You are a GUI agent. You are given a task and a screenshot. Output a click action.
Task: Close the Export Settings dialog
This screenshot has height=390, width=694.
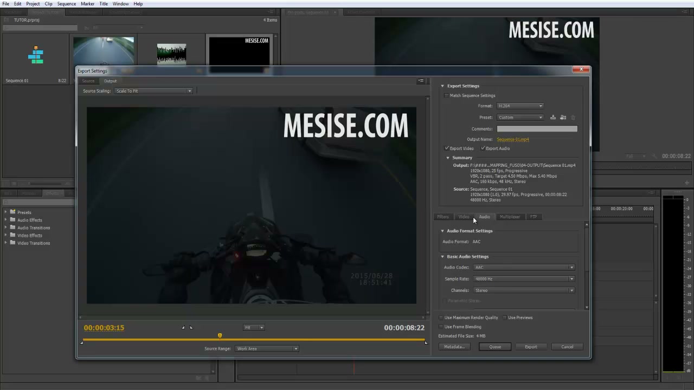[x=581, y=69]
